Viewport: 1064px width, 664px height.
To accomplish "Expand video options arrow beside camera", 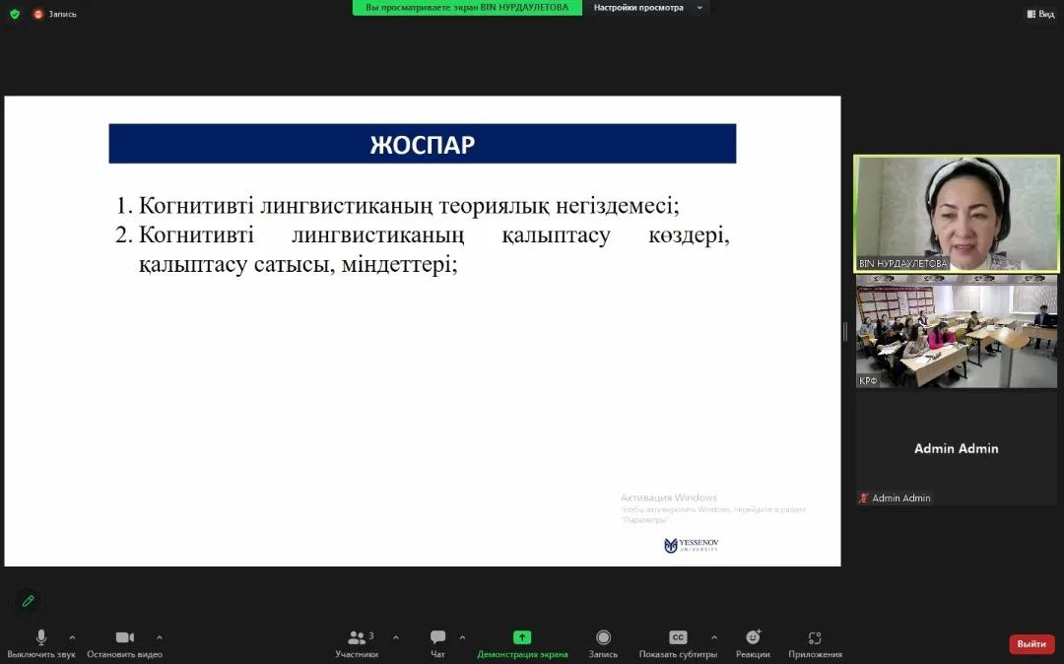I will pyautogui.click(x=160, y=637).
